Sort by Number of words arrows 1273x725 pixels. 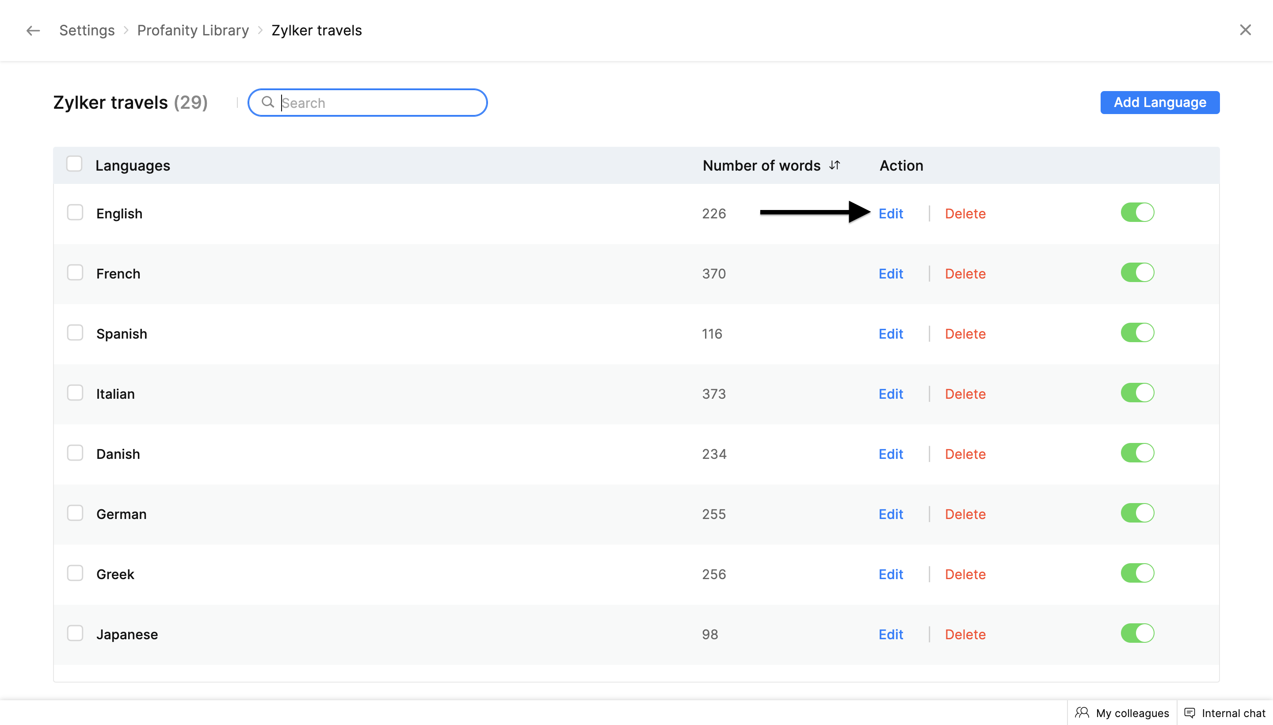[x=835, y=165]
